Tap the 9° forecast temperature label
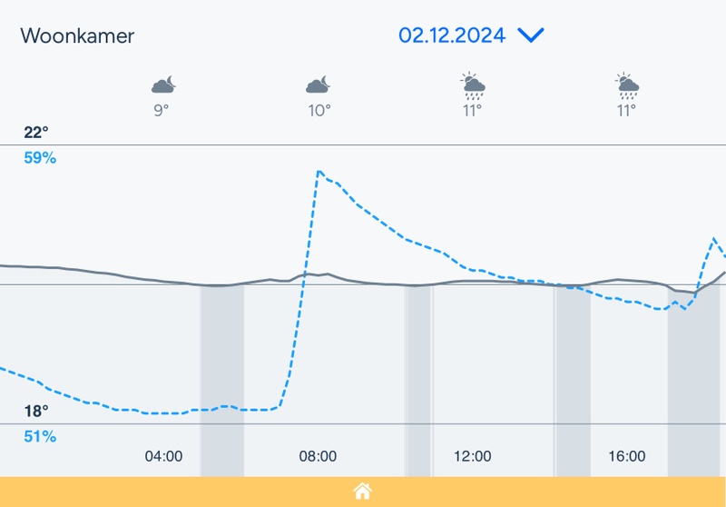The height and width of the screenshot is (507, 726). click(x=162, y=111)
